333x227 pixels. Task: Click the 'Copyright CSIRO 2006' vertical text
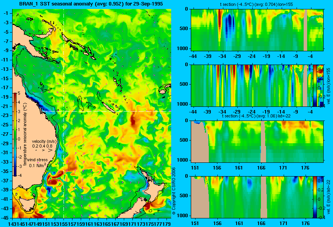pyautogui.click(x=174, y=191)
